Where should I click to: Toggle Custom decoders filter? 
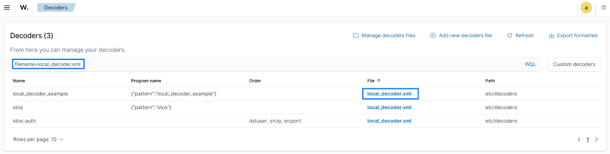coord(574,64)
